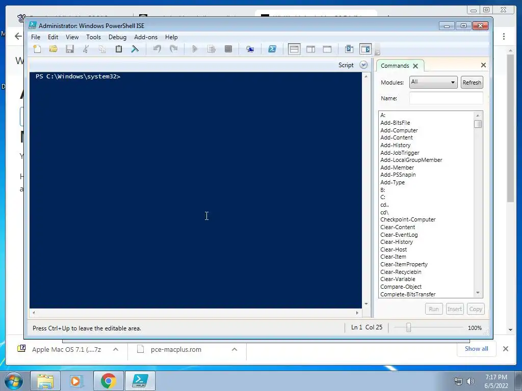Click the Paste clipboard icon
The image size is (522, 391).
(118, 49)
